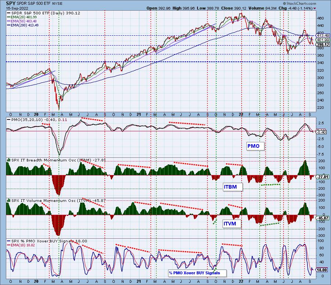Viewport: 331px width, 285px height.
Task: Click the 390.12 last-price tag on right axis
Action: 323,44
